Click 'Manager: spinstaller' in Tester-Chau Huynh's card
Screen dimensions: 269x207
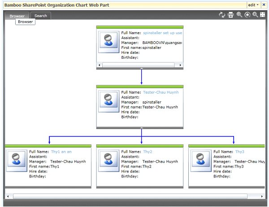point(141,102)
